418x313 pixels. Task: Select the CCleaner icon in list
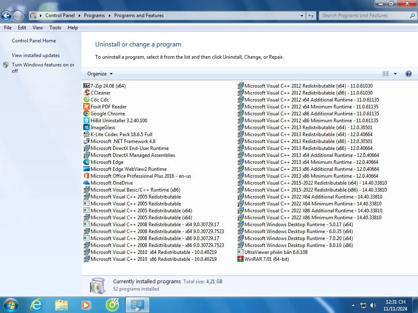pos(87,93)
